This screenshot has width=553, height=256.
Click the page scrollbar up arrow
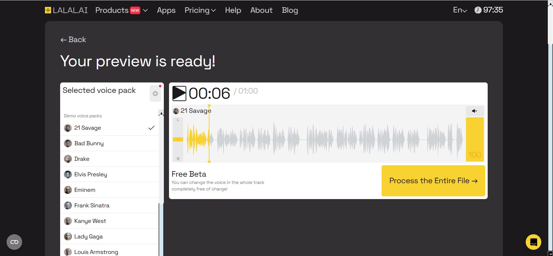pyautogui.click(x=550, y=3)
